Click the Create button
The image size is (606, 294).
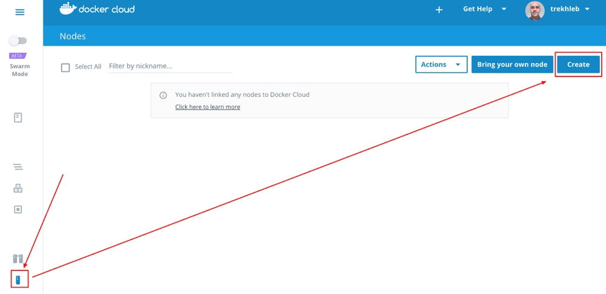point(578,65)
